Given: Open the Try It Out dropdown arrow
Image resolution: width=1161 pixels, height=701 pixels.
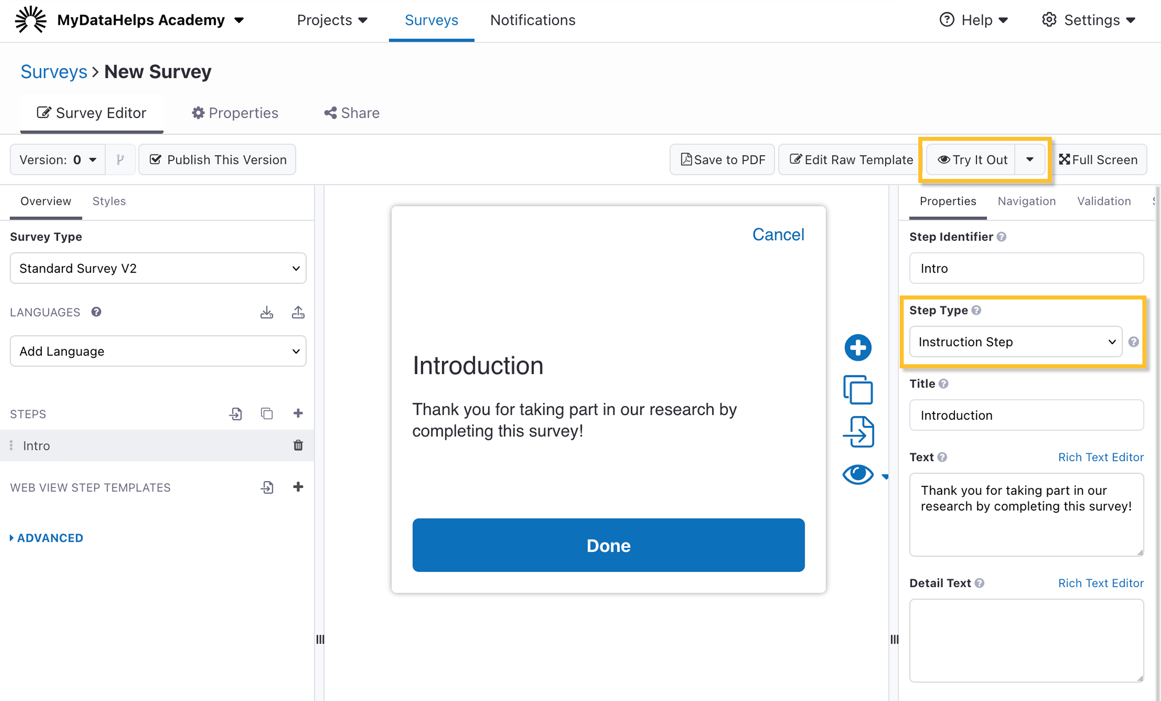Looking at the screenshot, I should click(1030, 160).
